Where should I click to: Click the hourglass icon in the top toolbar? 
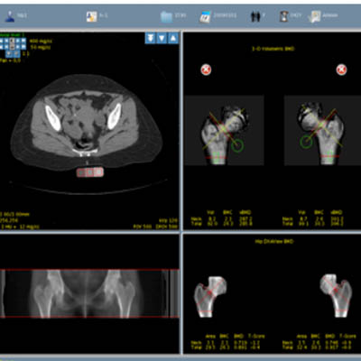283,16
